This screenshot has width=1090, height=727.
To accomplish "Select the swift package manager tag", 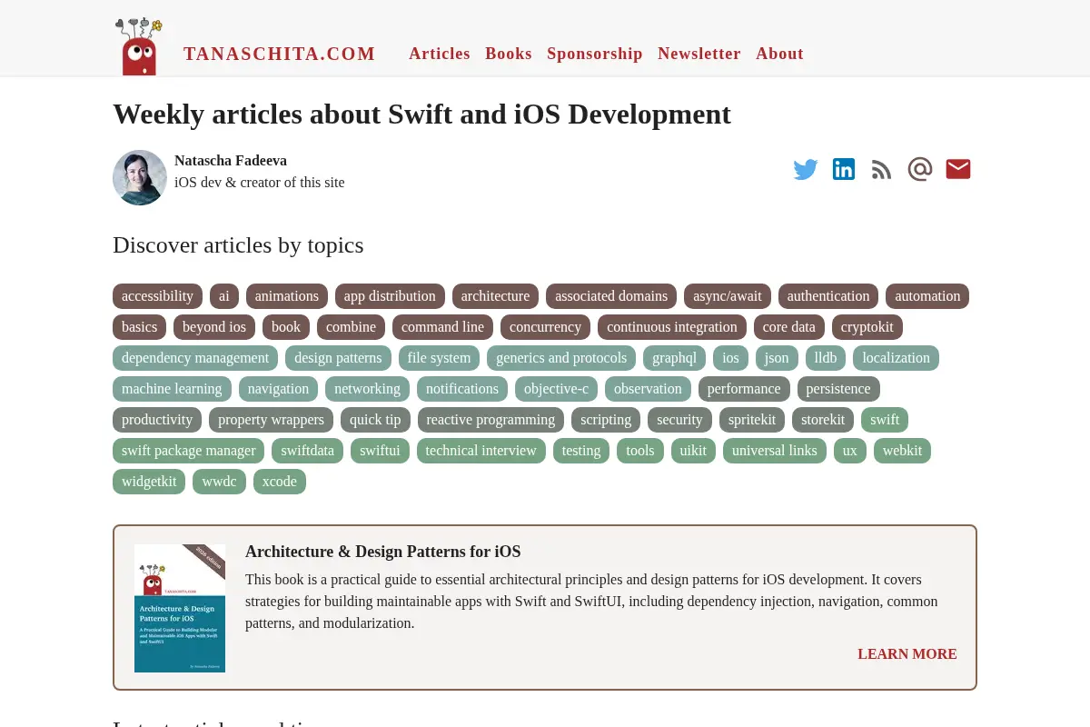I will click(188, 451).
